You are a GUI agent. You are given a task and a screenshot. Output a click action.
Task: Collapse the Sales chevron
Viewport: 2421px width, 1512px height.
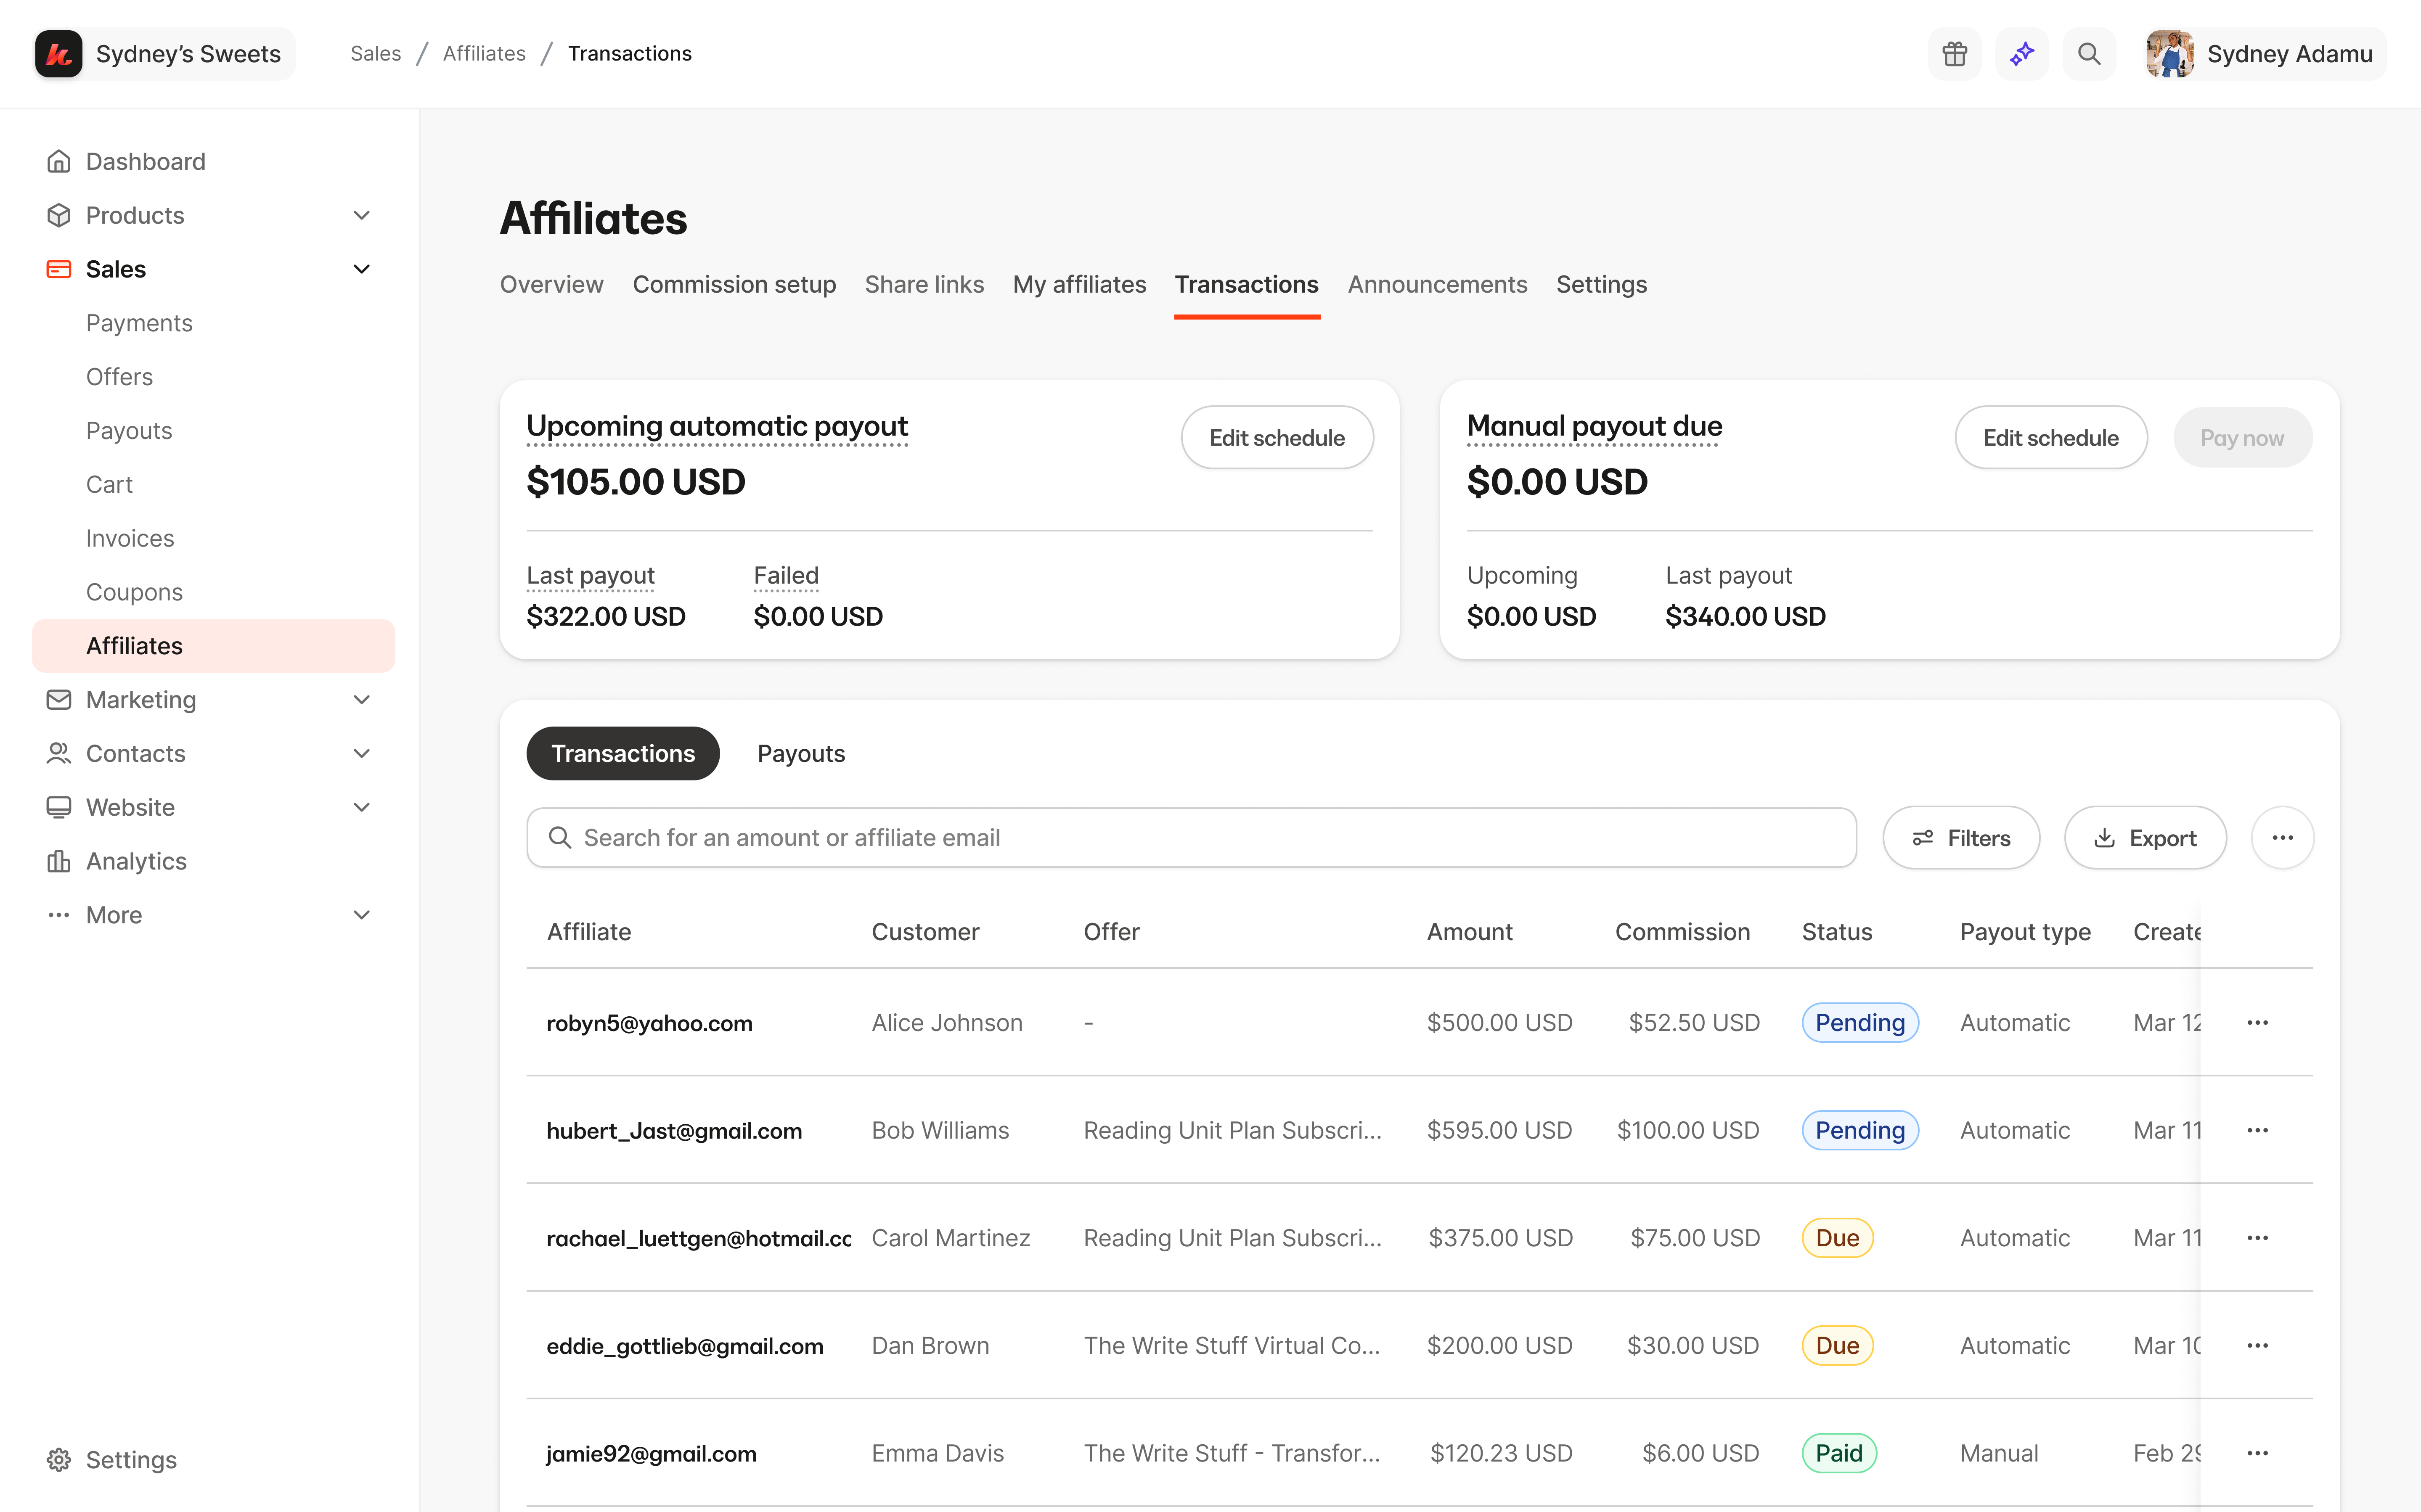362,269
